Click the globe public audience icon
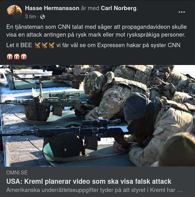 (43, 17)
